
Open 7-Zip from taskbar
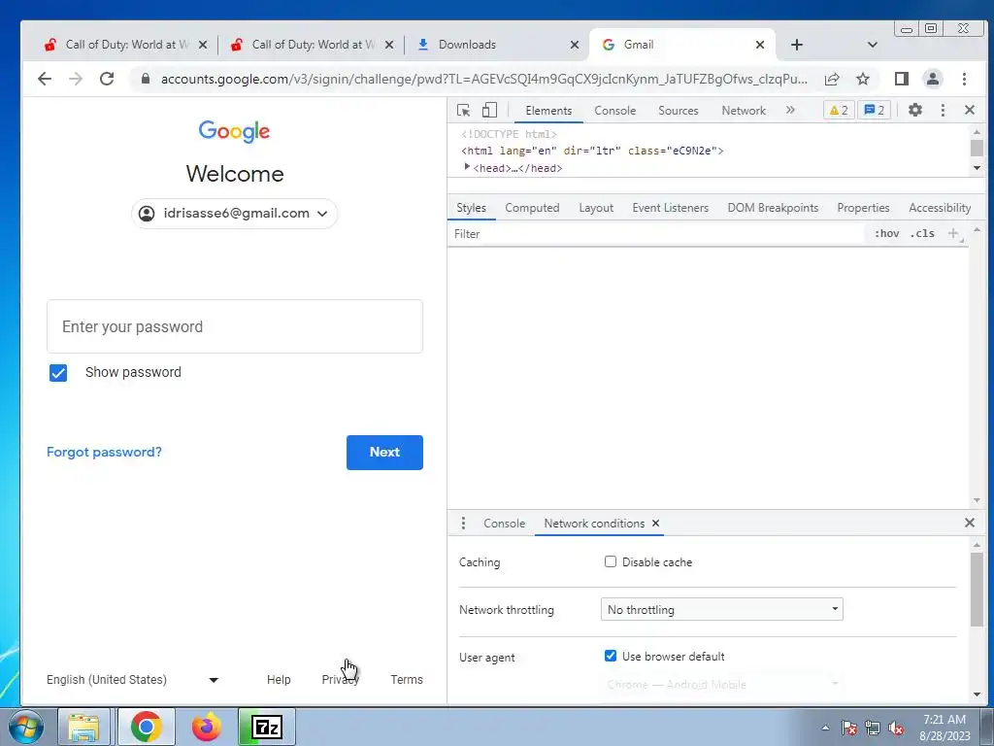267,727
